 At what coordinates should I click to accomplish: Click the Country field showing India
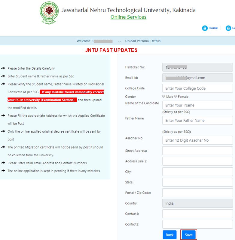197,203
